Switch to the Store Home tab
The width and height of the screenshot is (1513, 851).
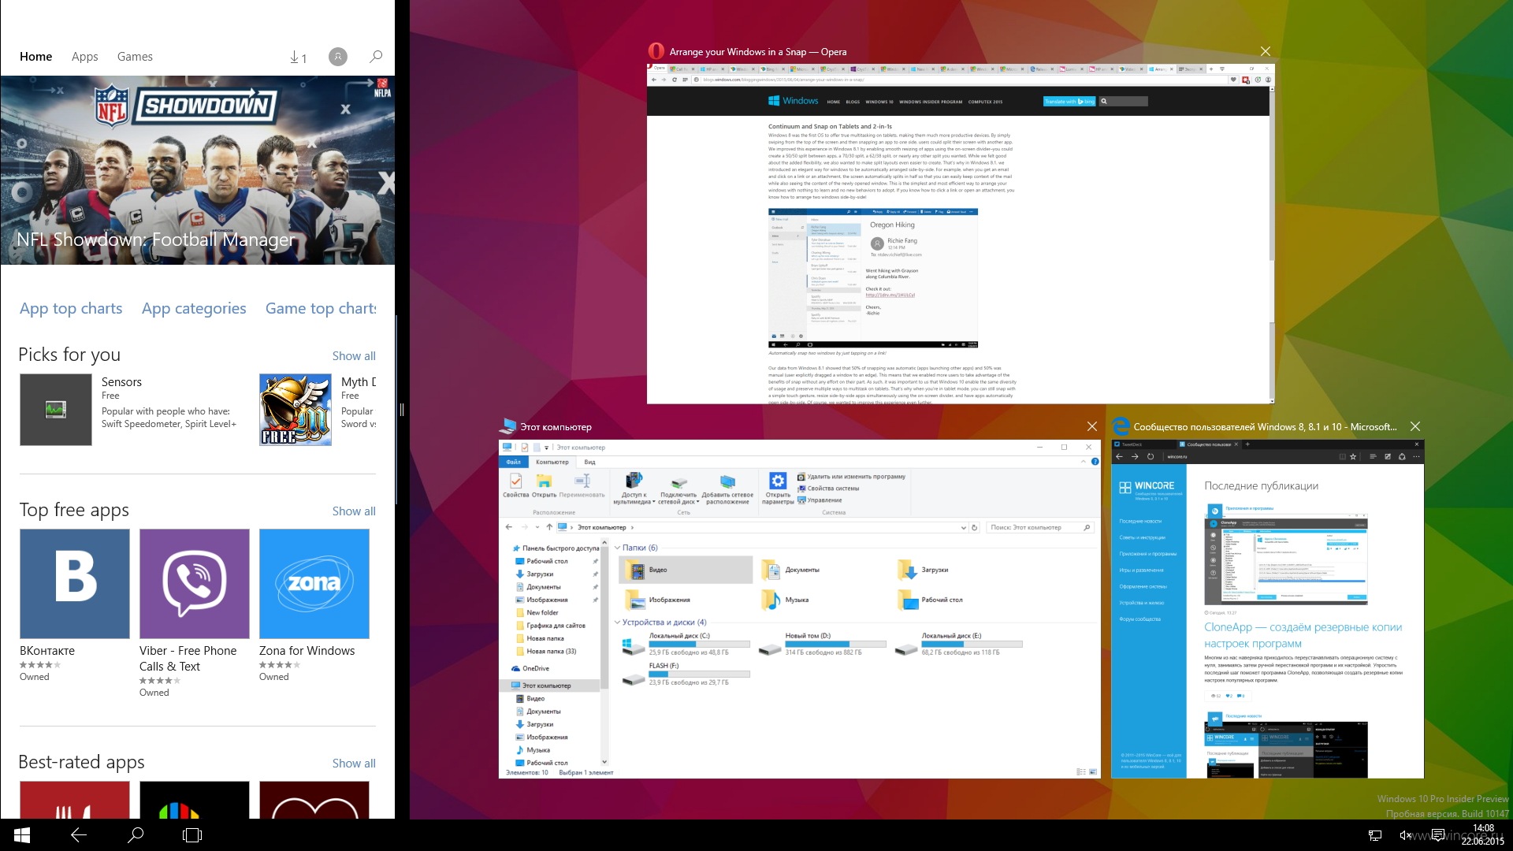coord(36,57)
